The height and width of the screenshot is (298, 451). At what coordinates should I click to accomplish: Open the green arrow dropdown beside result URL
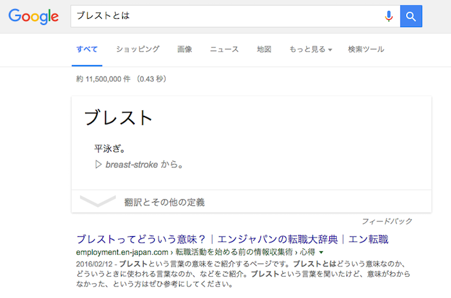pos(321,252)
